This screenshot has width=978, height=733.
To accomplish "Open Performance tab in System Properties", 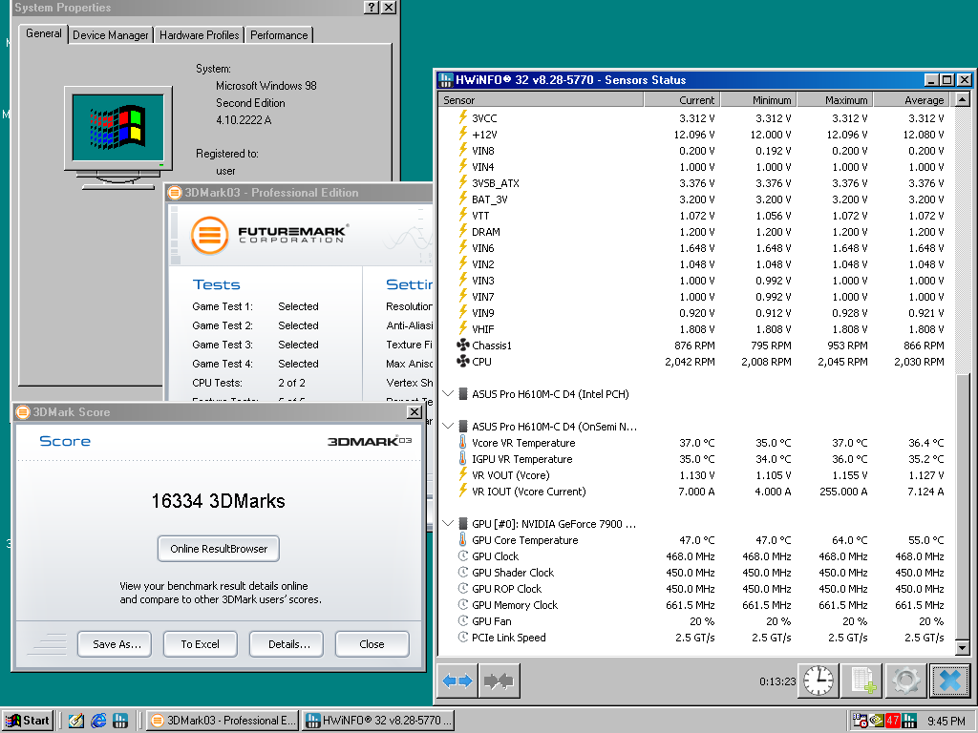I will click(279, 35).
